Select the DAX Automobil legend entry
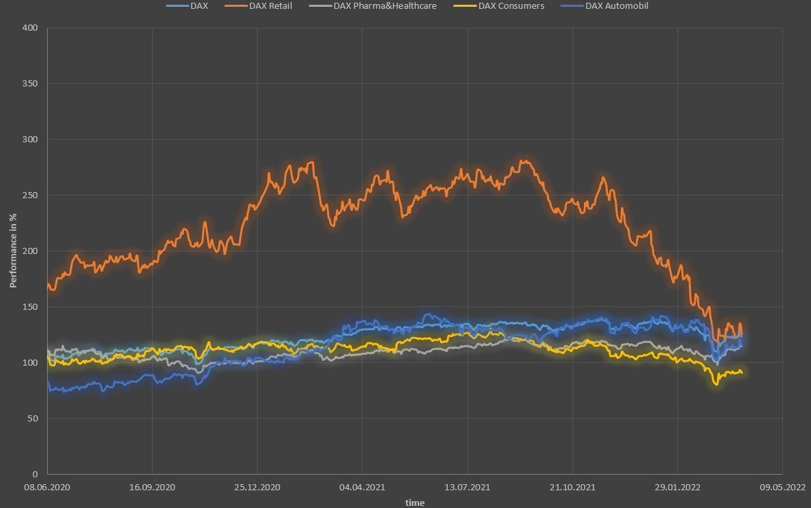 (x=604, y=6)
